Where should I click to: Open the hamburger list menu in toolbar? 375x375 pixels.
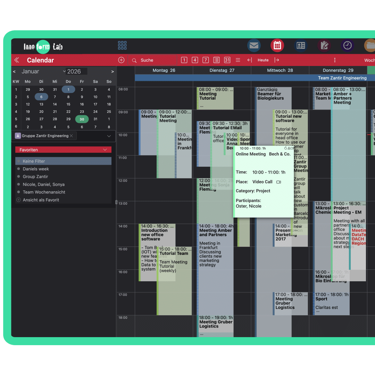(238, 60)
